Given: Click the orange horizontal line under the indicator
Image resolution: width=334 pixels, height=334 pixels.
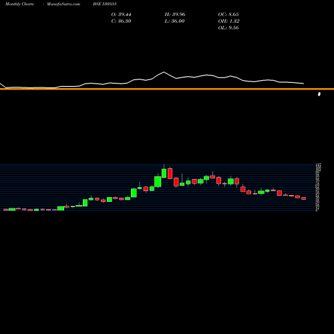Looking at the screenshot, I should point(167,89).
